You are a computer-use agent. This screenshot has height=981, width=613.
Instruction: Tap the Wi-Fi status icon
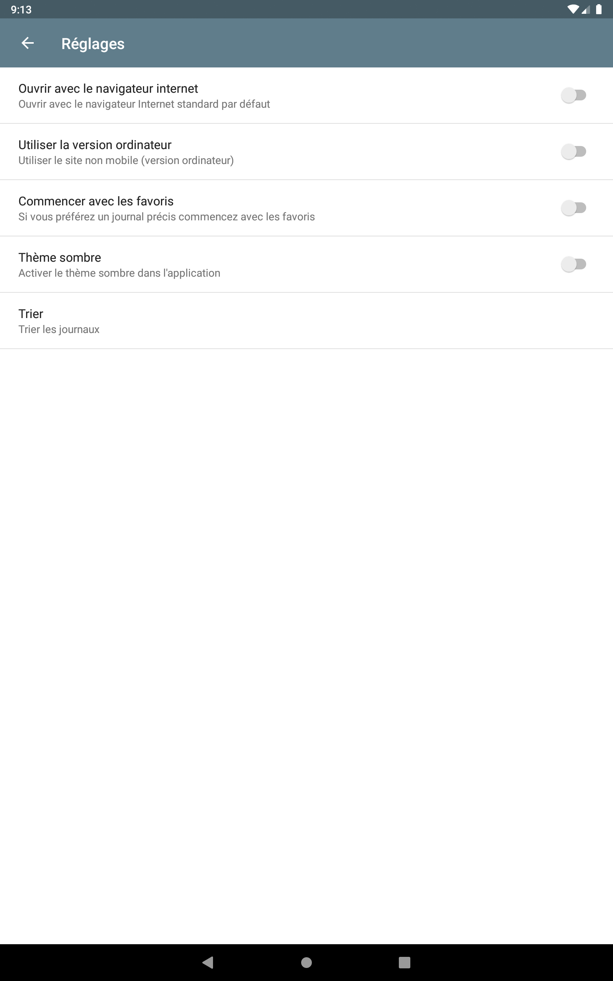coord(572,9)
